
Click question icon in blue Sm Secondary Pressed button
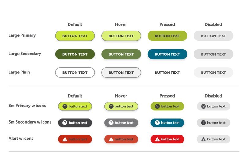[157, 123]
